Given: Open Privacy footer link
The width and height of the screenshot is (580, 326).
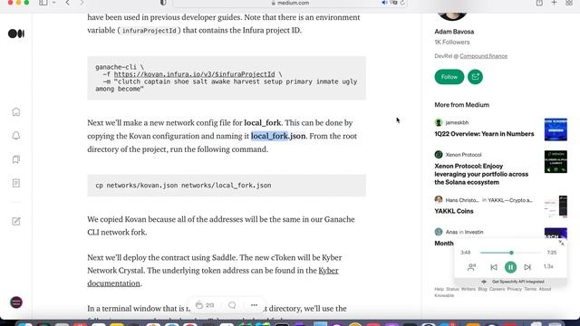Looking at the screenshot, I should pos(514,289).
